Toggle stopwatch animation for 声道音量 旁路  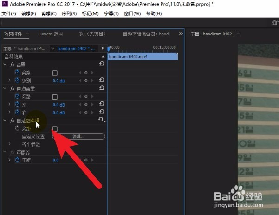point(17,96)
